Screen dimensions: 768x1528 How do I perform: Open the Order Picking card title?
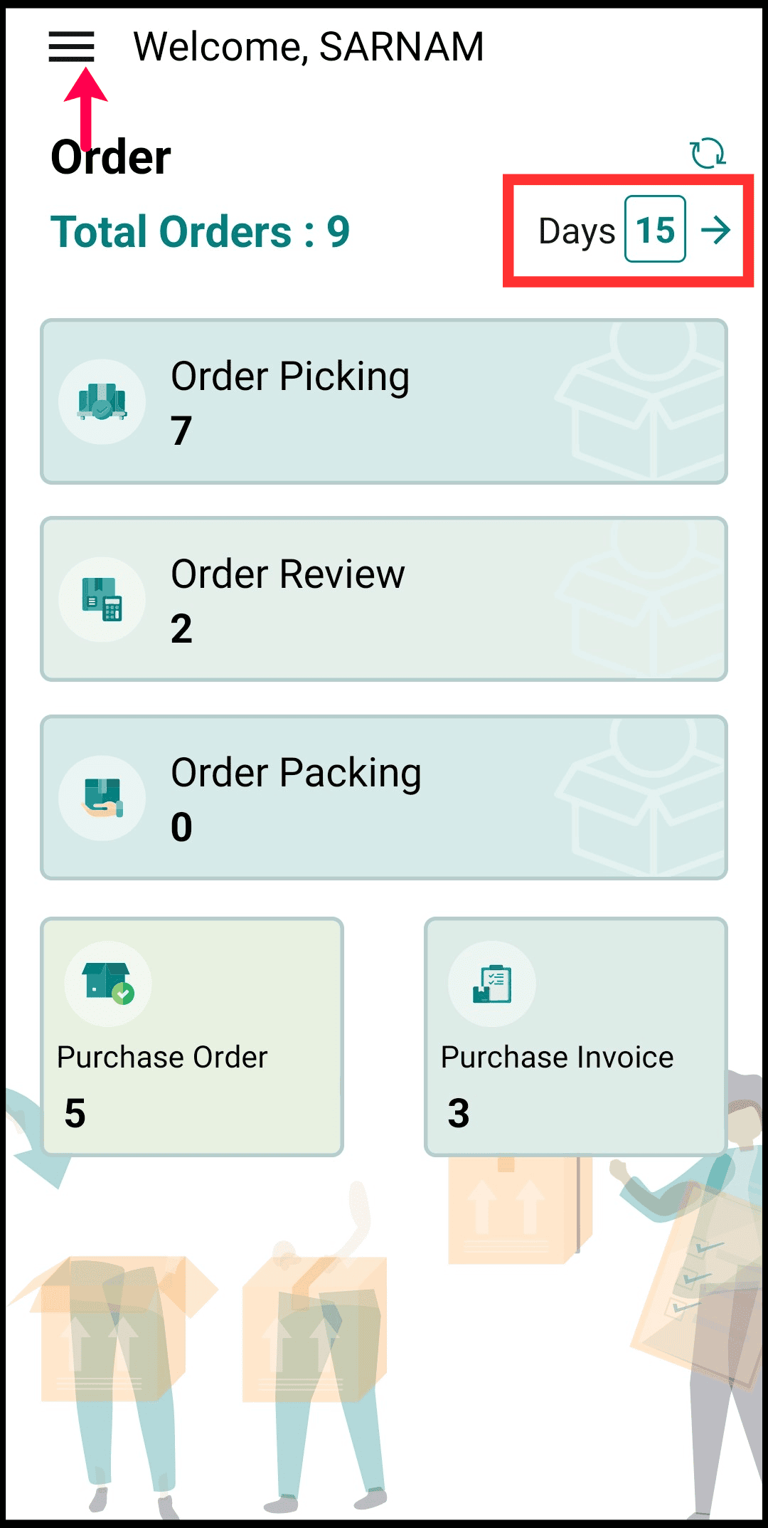click(290, 376)
